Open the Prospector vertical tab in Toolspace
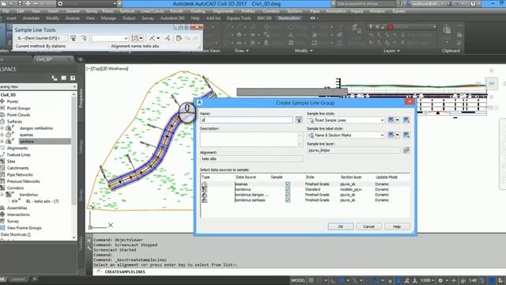 pos(81,98)
